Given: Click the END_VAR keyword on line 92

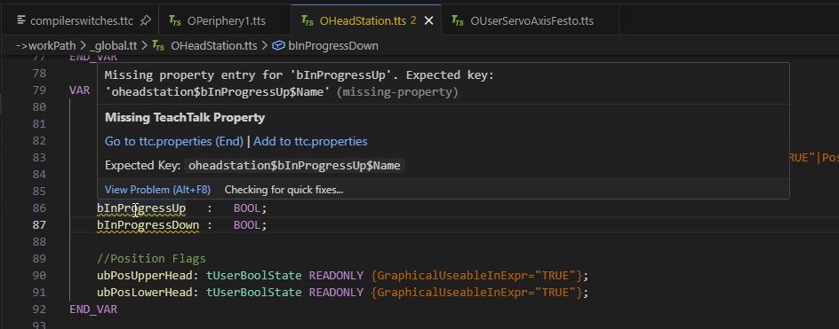Looking at the screenshot, I should tap(93, 309).
